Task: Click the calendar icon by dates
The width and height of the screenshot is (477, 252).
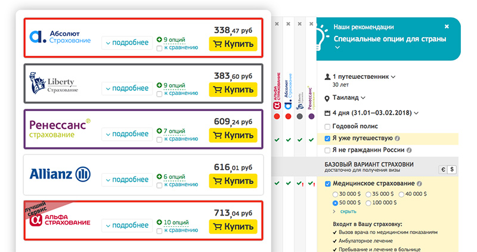Action: (x=327, y=113)
